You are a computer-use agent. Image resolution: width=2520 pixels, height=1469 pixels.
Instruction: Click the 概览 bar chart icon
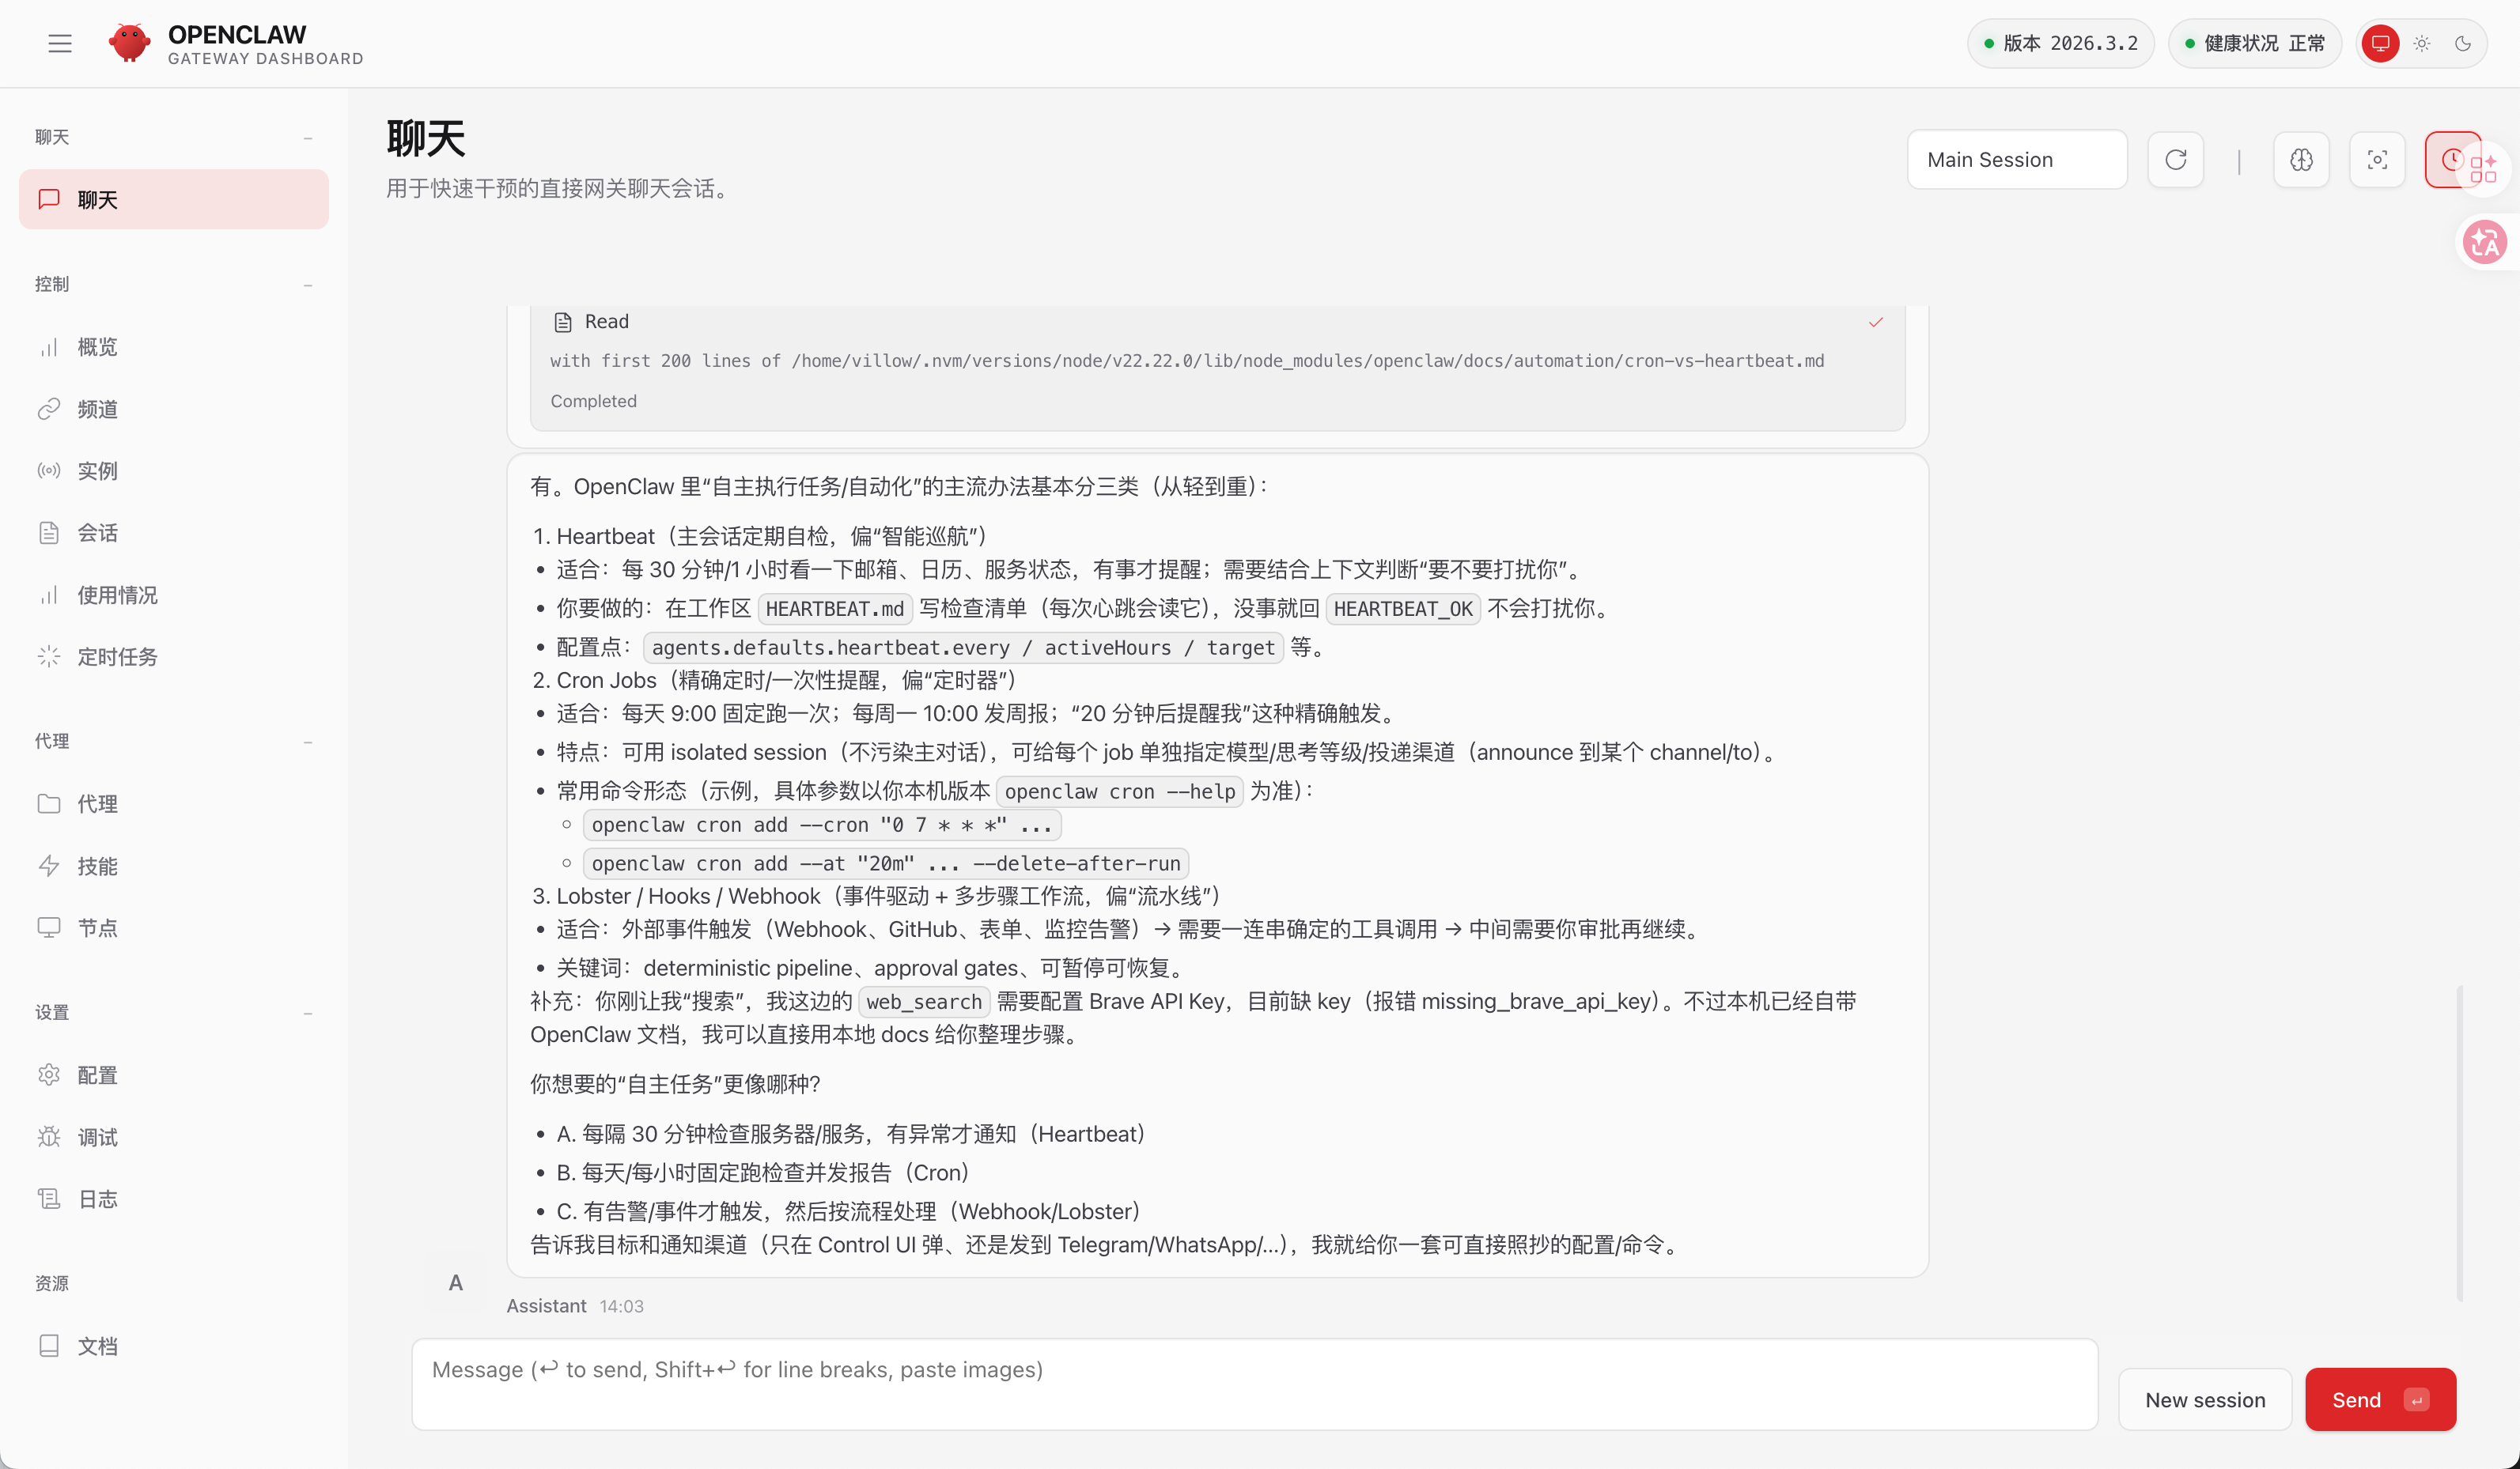pos(49,347)
